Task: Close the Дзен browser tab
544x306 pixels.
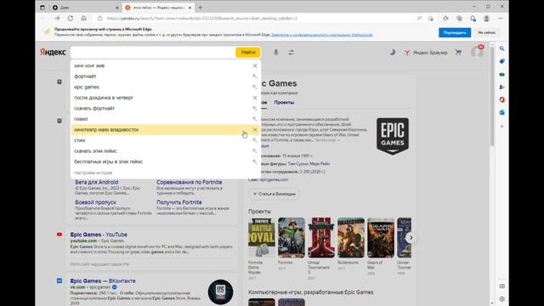Action: pyautogui.click(x=117, y=8)
